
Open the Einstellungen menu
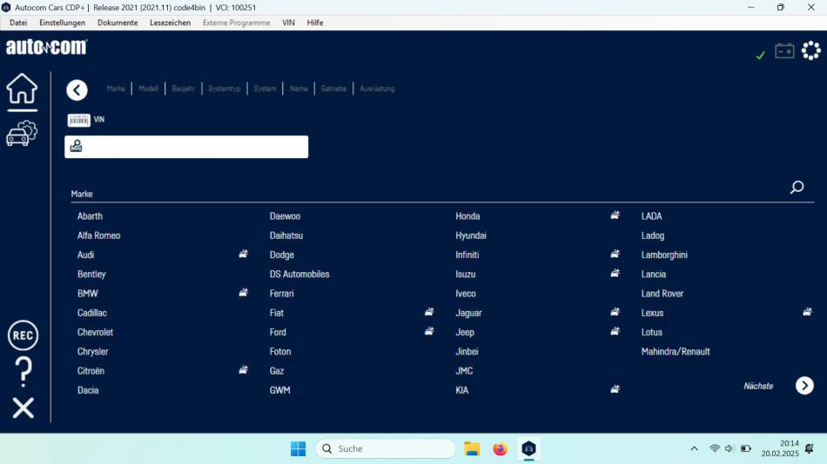click(62, 23)
